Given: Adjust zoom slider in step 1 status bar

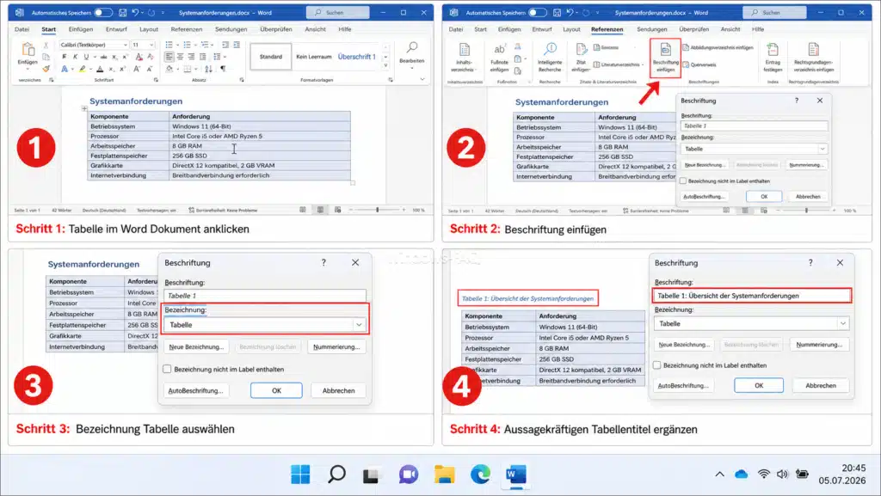Looking at the screenshot, I should pyautogui.click(x=377, y=210).
